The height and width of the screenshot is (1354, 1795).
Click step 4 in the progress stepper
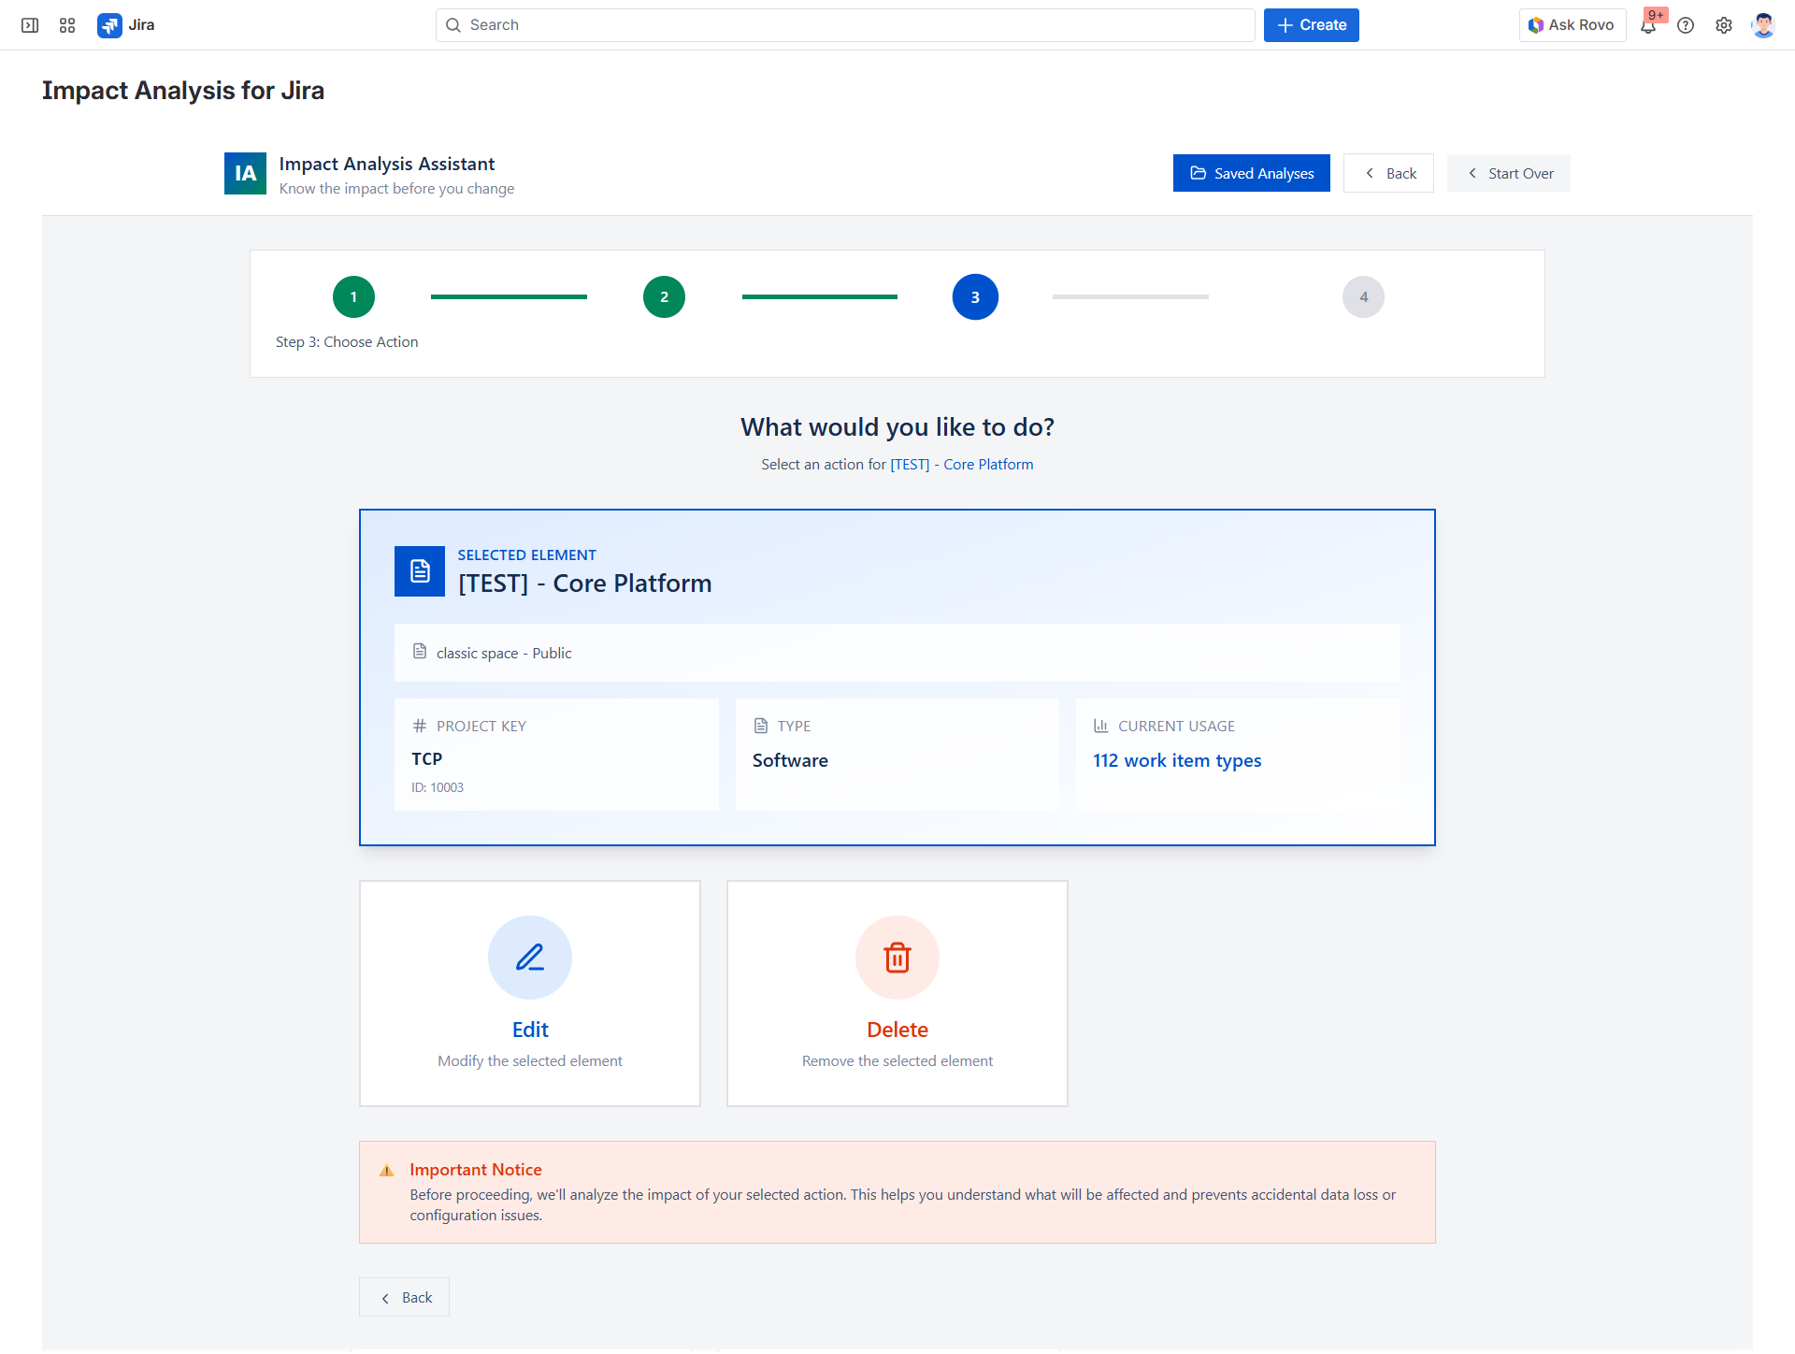[x=1363, y=296]
